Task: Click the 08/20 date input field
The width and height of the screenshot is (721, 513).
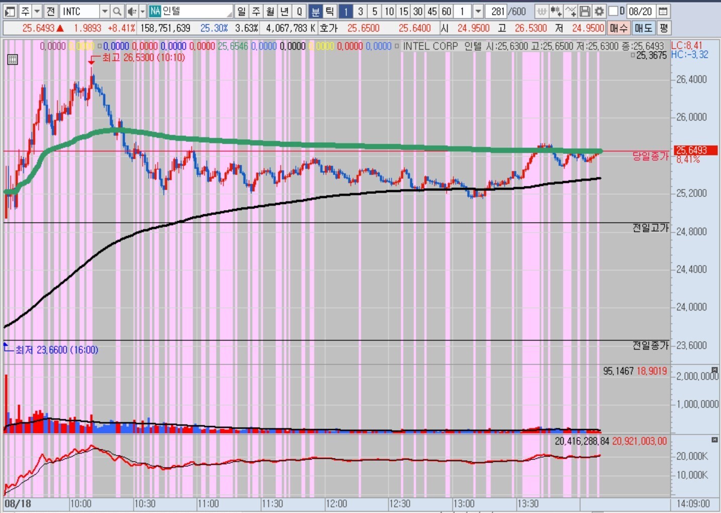Action: [642, 11]
